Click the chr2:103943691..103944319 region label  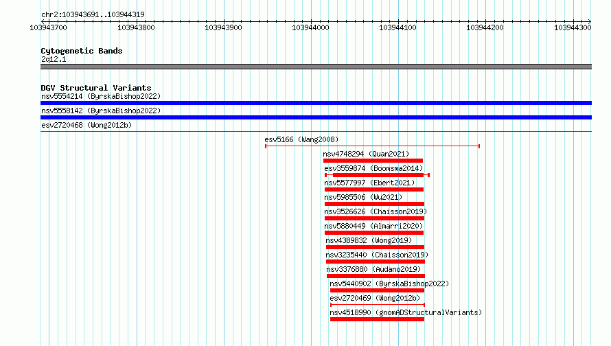tap(93, 14)
